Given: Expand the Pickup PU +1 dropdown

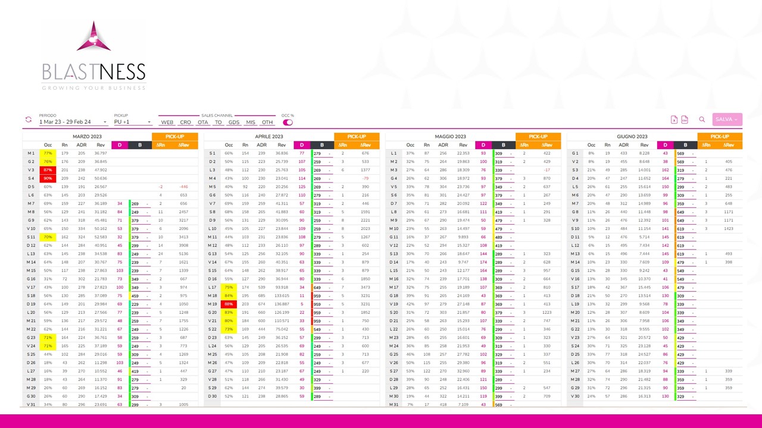Looking at the screenshot, I should pyautogui.click(x=132, y=122).
